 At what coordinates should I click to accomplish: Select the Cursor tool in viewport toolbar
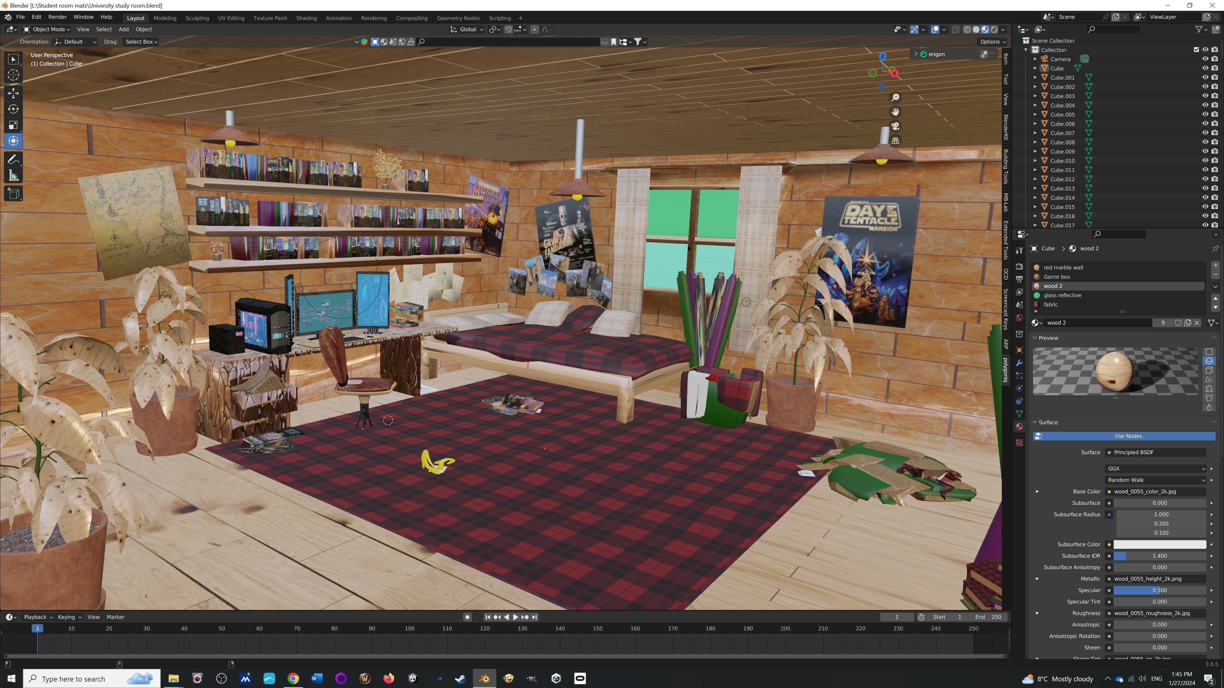pos(13,75)
